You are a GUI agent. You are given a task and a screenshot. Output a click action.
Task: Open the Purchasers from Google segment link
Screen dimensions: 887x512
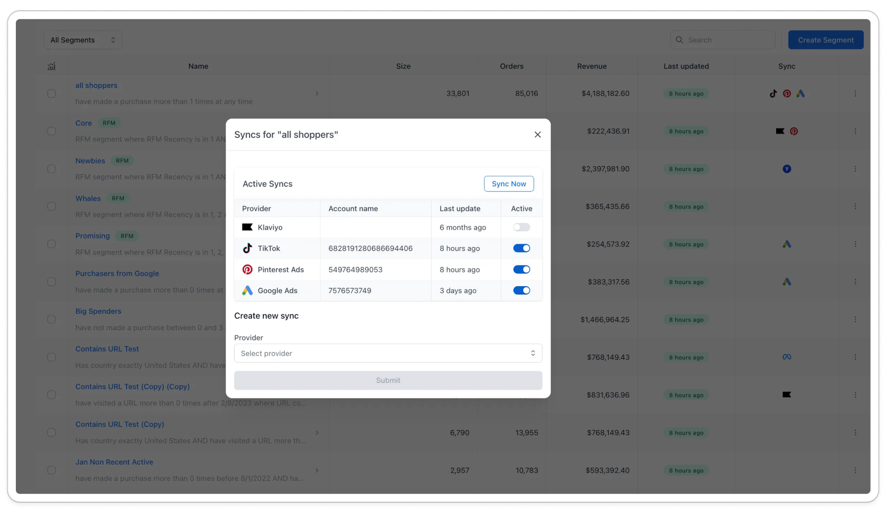pyautogui.click(x=117, y=273)
